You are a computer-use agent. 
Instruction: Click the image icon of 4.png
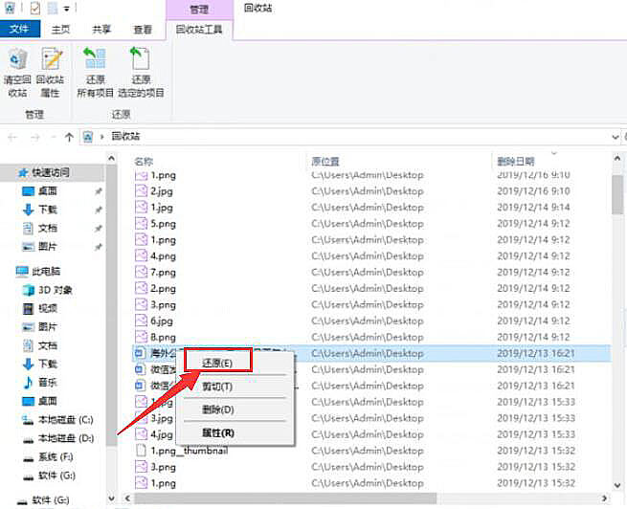click(x=141, y=255)
